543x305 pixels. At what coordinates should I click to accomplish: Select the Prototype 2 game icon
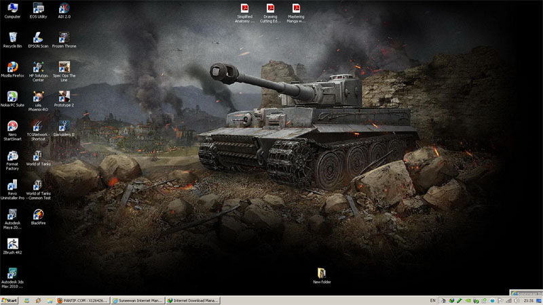64,99
